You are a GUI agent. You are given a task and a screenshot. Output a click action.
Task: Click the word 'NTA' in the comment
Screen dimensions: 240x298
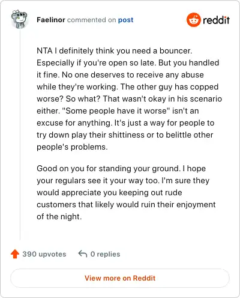pos(44,50)
